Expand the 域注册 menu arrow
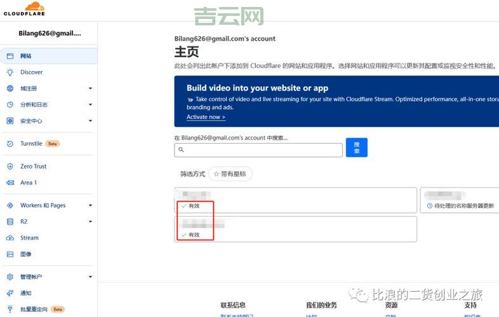499x317 pixels. click(x=90, y=88)
